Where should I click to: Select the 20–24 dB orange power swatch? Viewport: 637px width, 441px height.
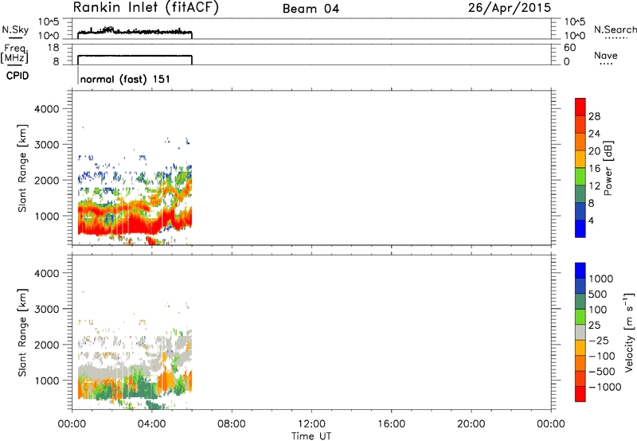pyautogui.click(x=580, y=142)
